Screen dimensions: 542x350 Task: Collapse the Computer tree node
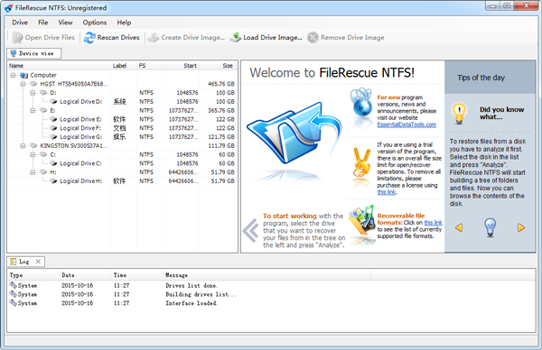point(13,75)
